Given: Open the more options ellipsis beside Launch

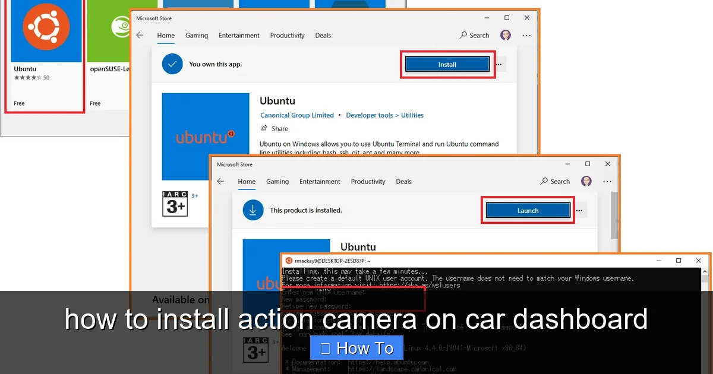Looking at the screenshot, I should coord(579,210).
